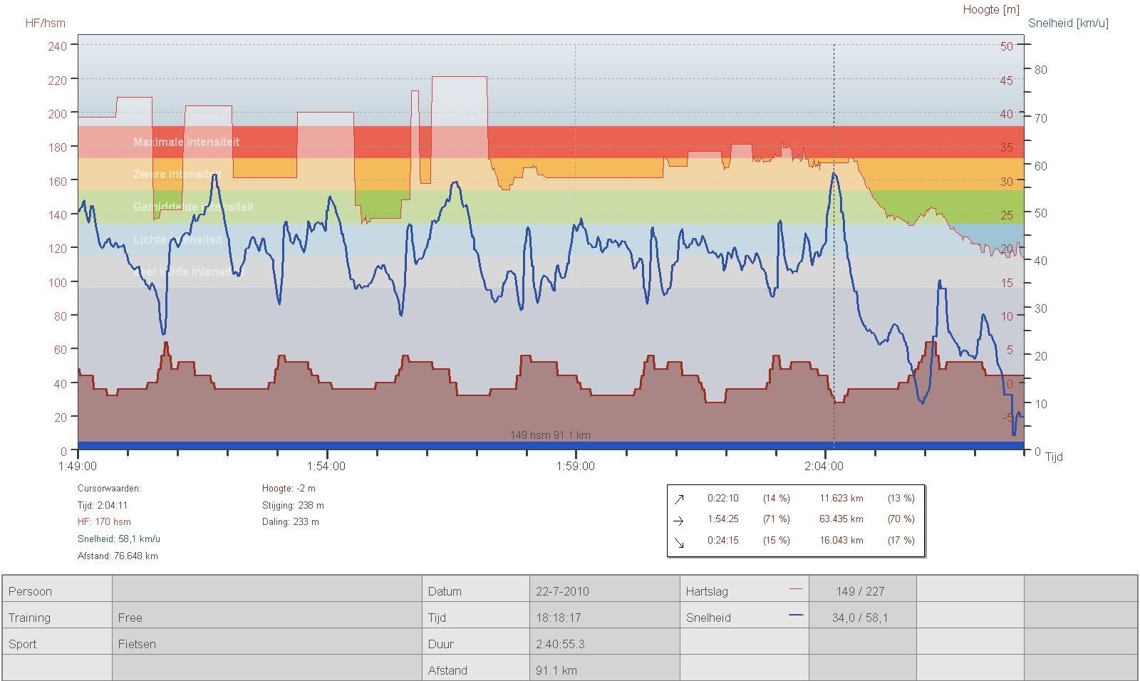This screenshot has width=1140, height=681.
Task: Click the 149 hsm 91.1 km chart label
Action: pos(550,435)
